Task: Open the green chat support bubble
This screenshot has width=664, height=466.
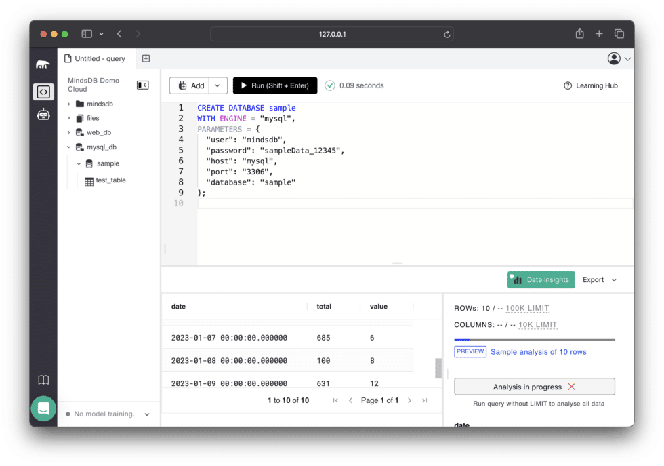Action: (x=43, y=409)
